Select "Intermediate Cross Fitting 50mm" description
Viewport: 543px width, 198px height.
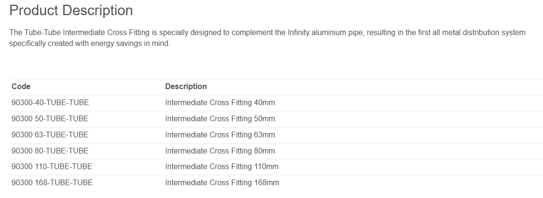tap(220, 118)
